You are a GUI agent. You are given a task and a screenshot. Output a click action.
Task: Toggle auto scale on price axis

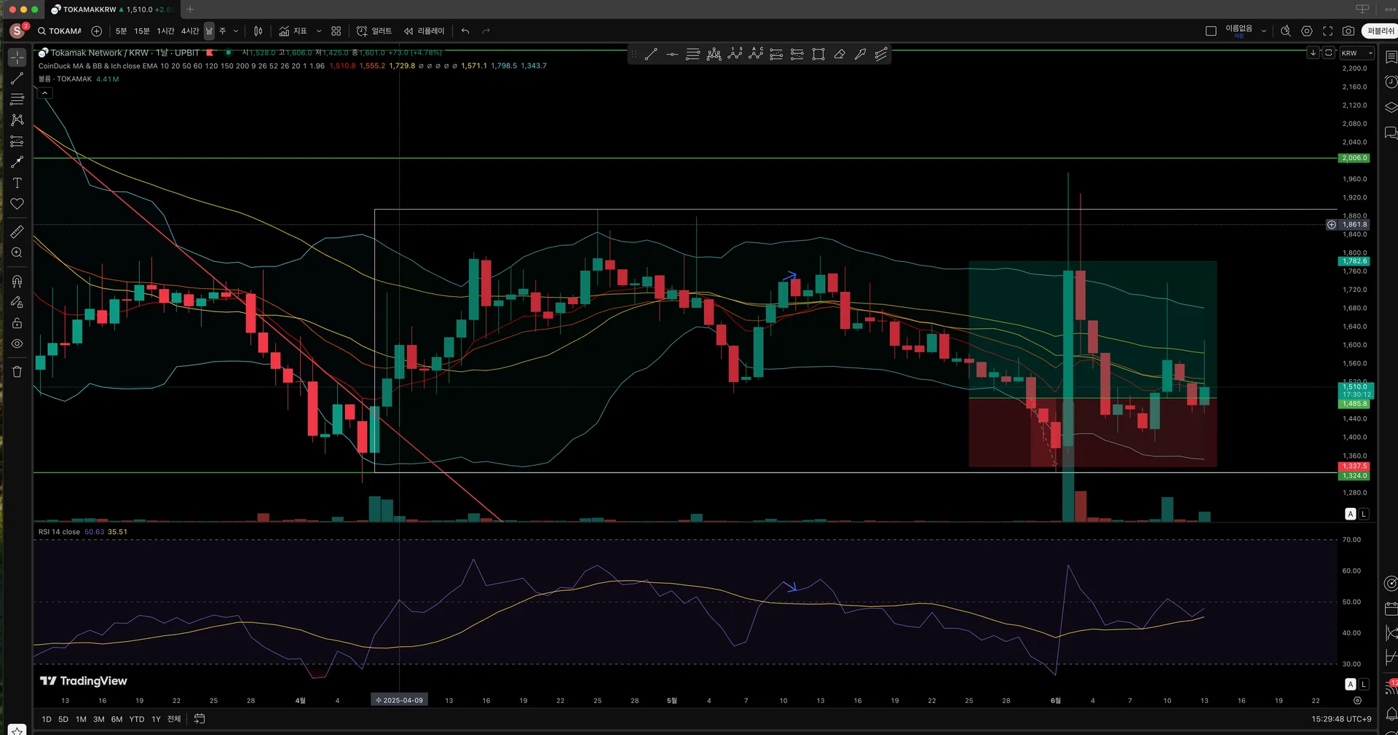(x=1351, y=514)
